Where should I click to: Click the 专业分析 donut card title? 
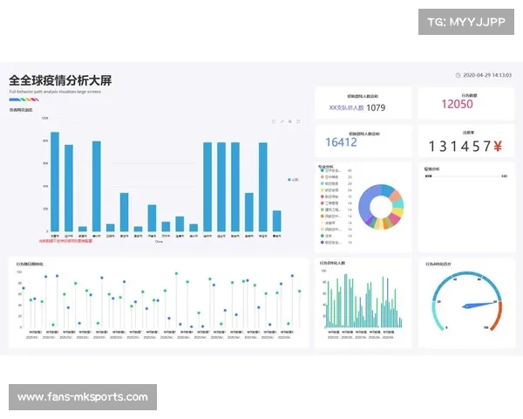pos(325,167)
